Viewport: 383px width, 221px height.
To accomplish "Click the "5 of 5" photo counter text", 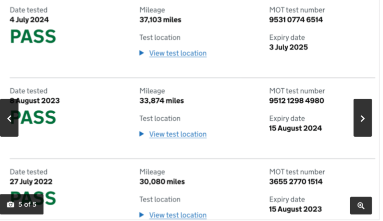I will (27, 205).
